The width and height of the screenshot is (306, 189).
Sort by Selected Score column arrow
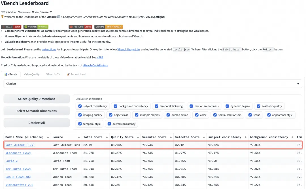tap(204, 137)
